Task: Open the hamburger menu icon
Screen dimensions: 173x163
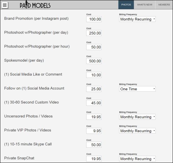Action: click(x=5, y=5)
